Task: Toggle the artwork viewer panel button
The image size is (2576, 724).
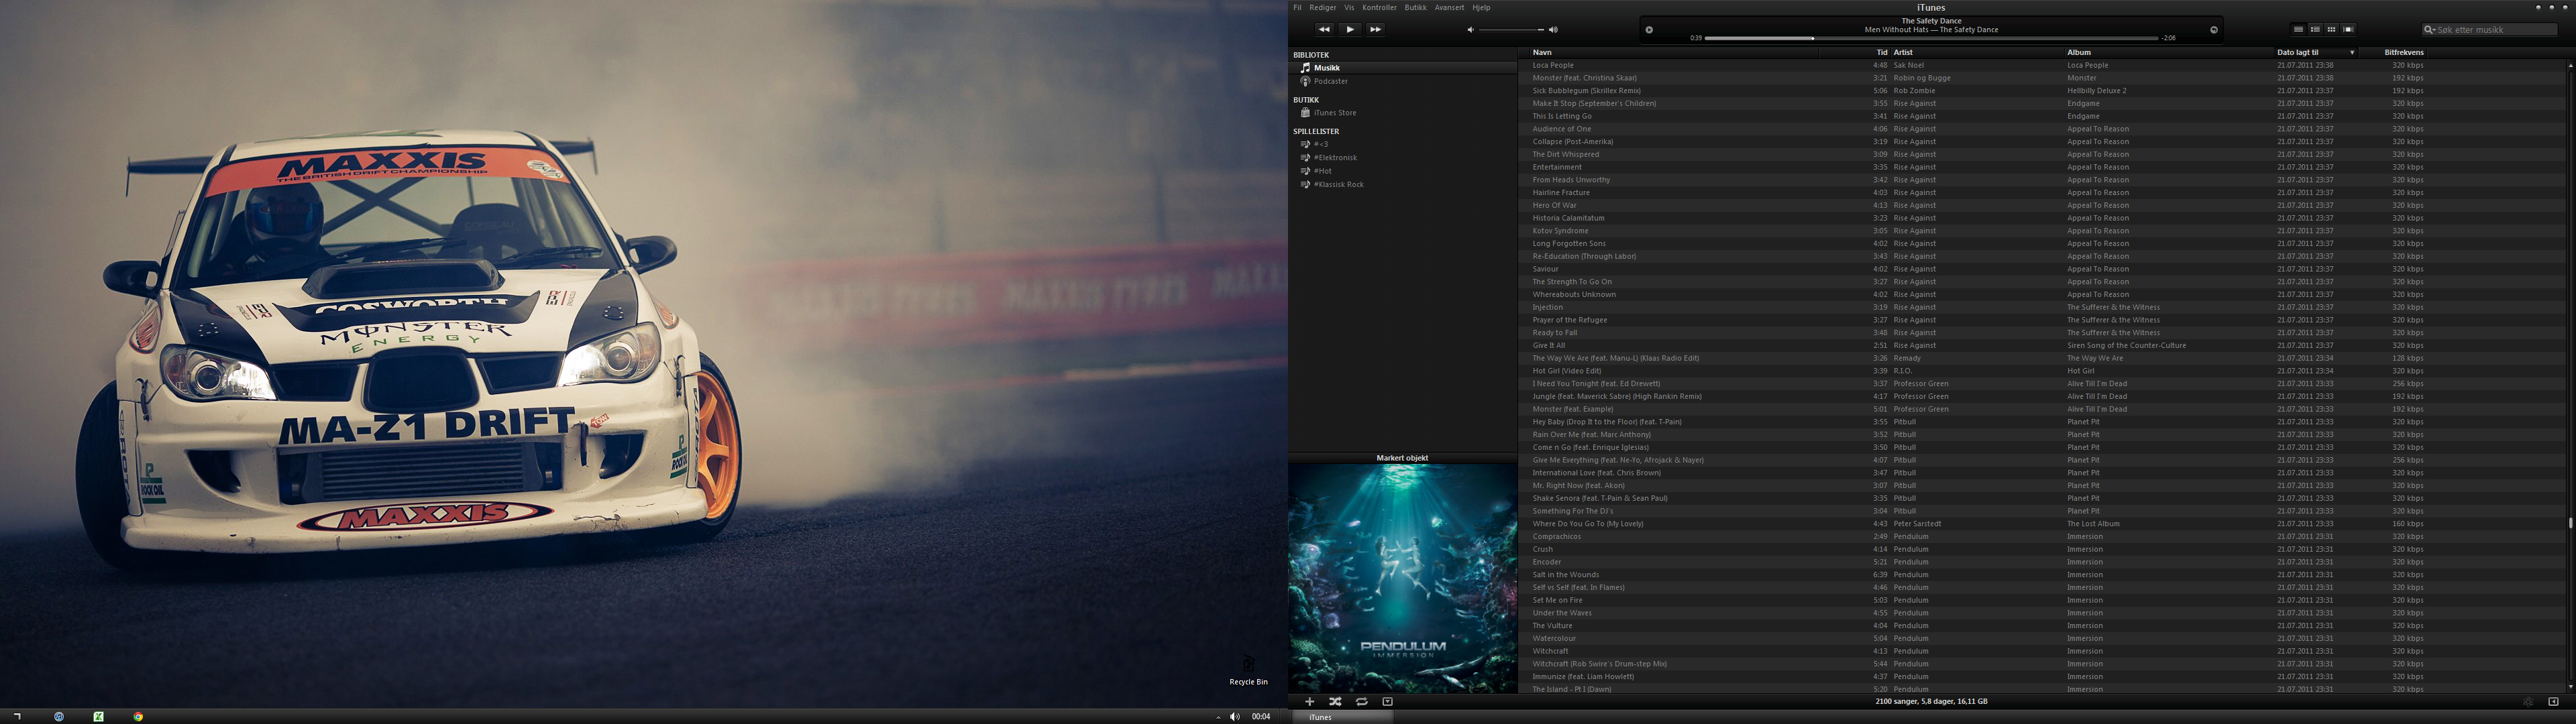Action: point(1387,702)
